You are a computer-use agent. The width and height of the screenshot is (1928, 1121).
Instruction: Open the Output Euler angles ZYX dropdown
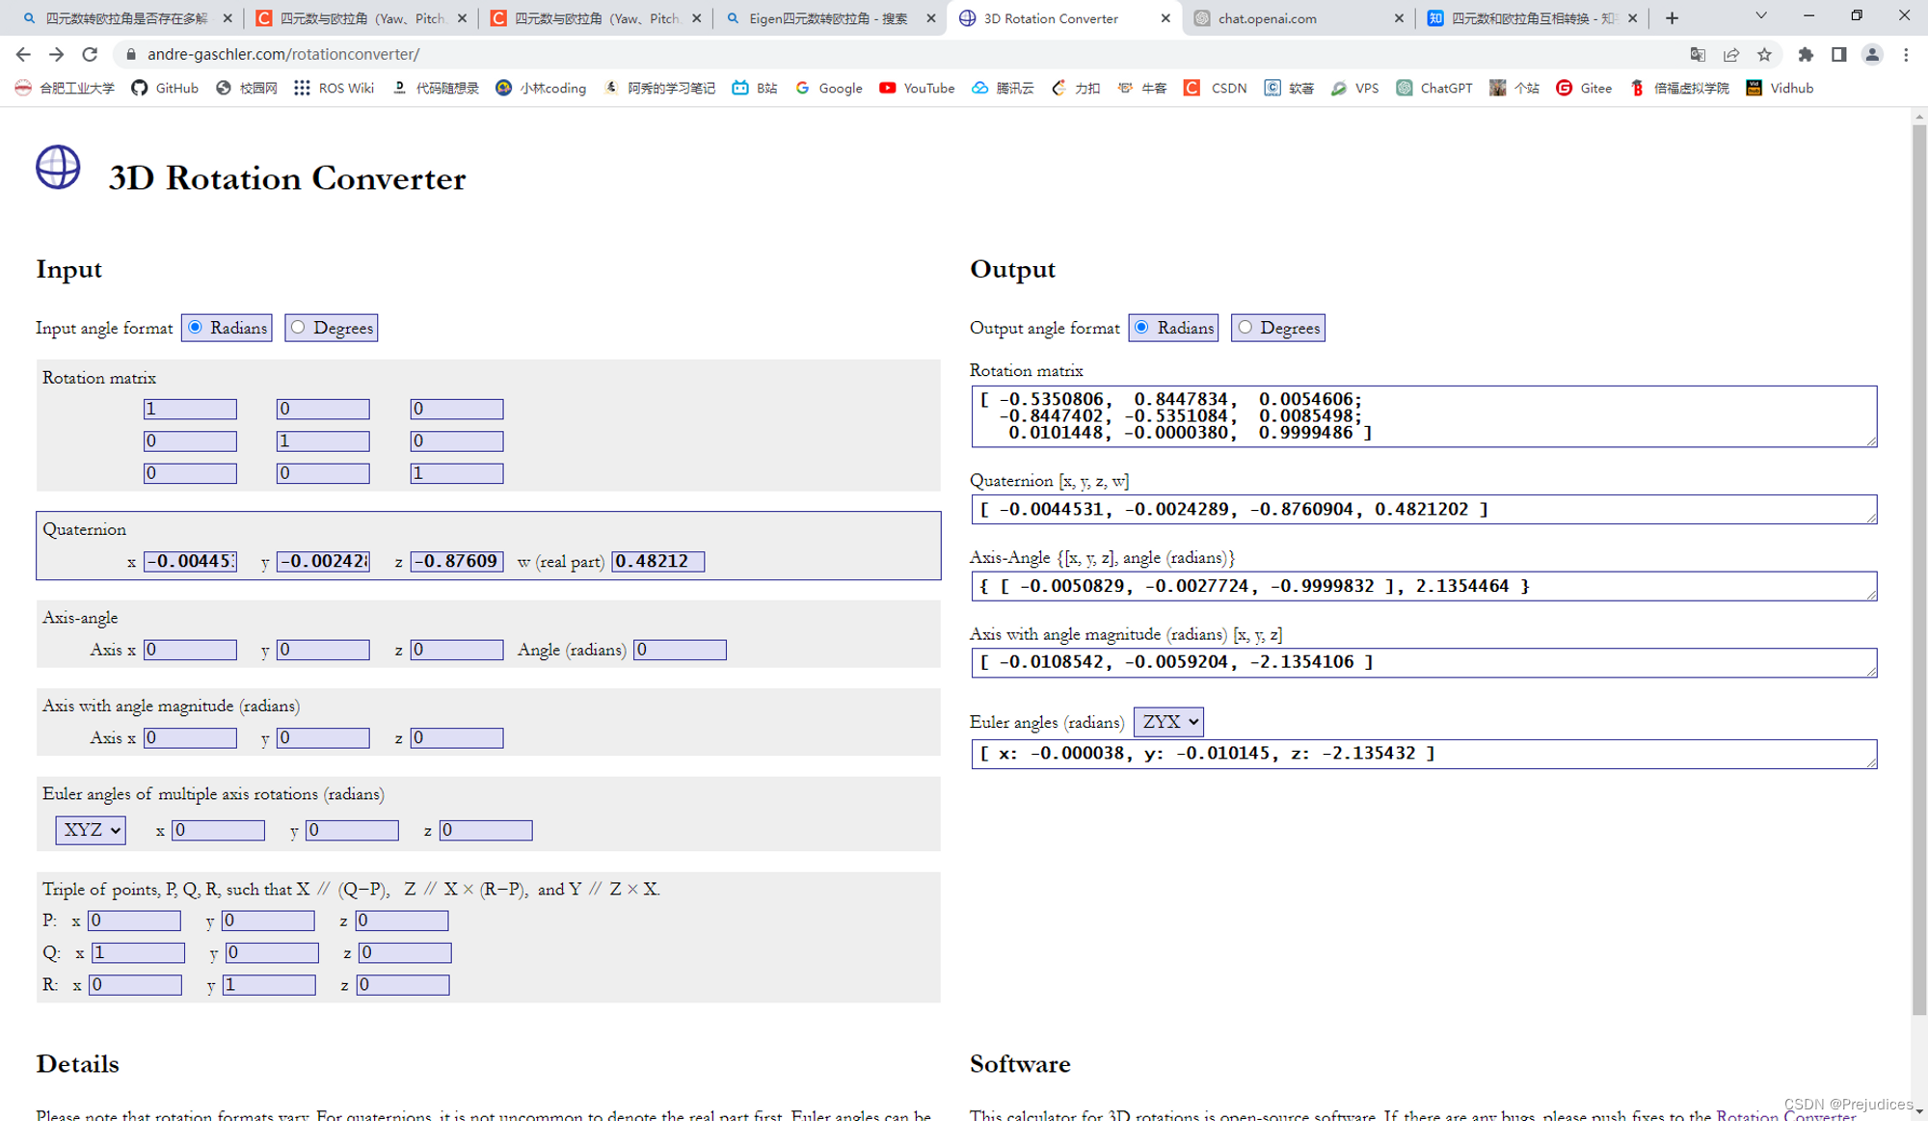[x=1166, y=722]
